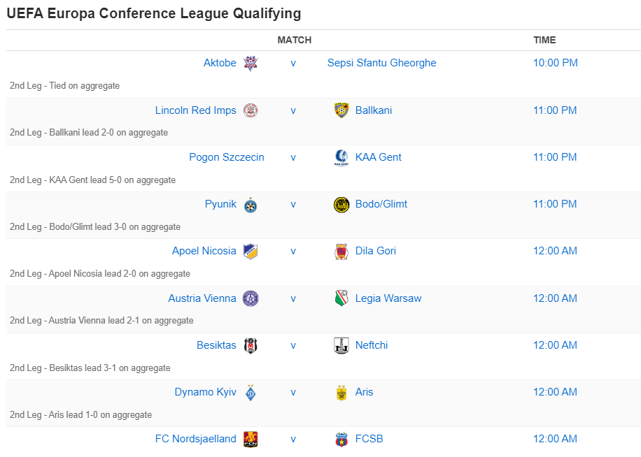Click the MATCH column header
This screenshot has width=641, height=457.
tap(294, 40)
